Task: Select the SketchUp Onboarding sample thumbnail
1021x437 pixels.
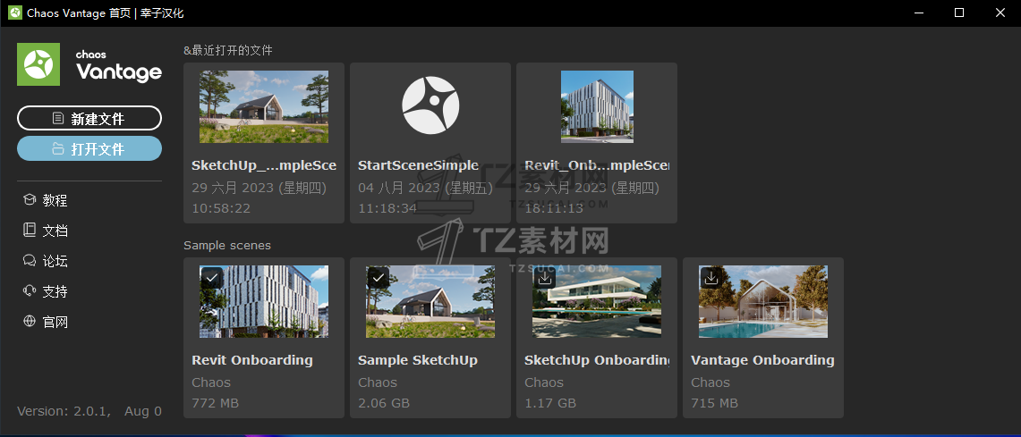Action: 597,301
